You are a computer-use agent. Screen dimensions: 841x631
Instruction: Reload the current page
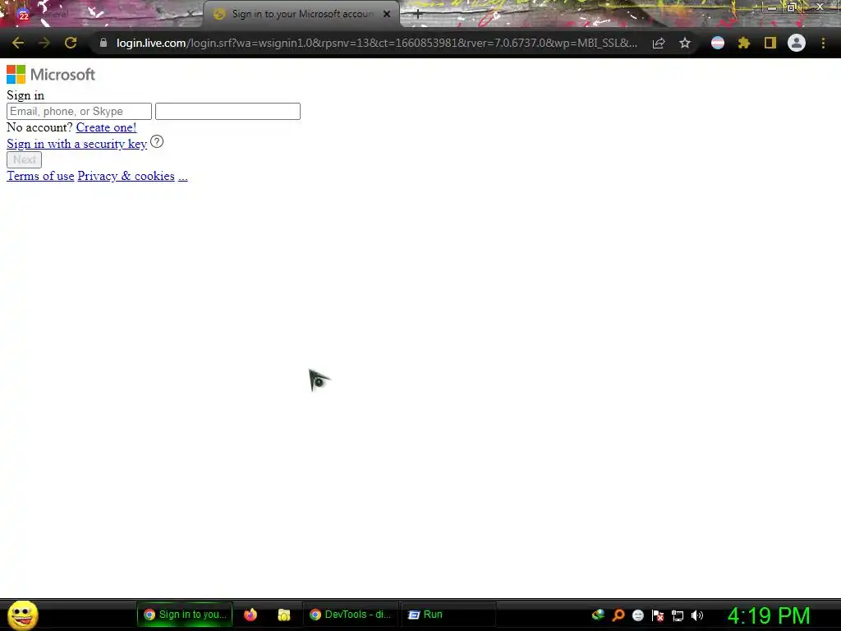click(71, 43)
